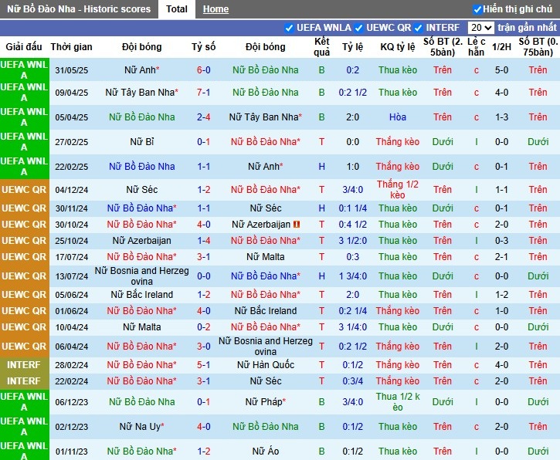Click the 1-2 score on 01/11/23
This screenshot has width=560, height=460.
pyautogui.click(x=204, y=452)
